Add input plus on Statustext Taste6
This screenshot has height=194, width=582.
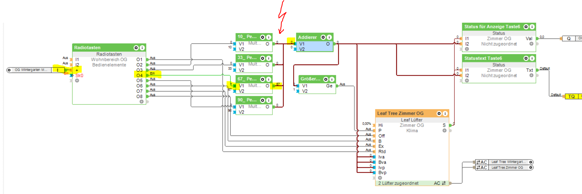tap(467, 81)
